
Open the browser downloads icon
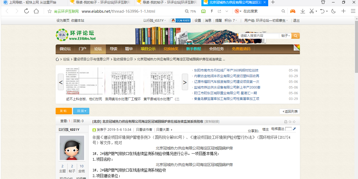pos(303,11)
